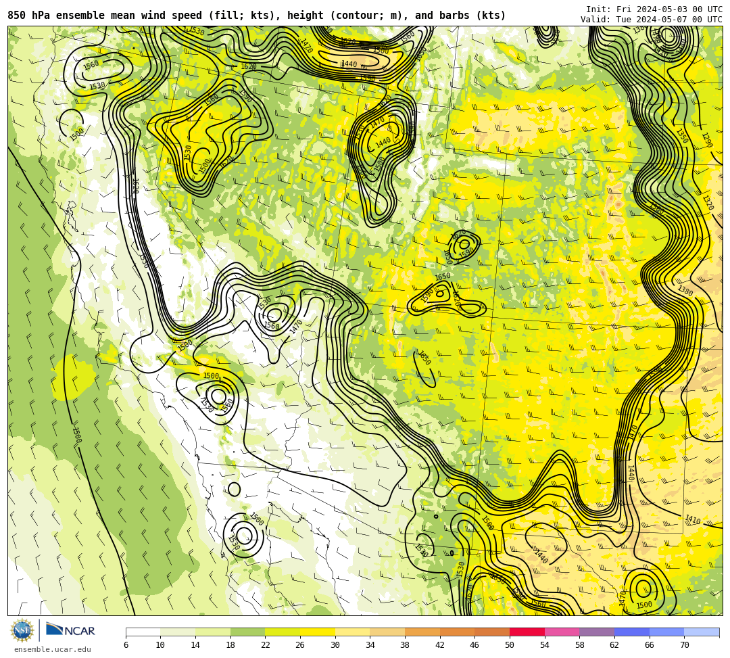This screenshot has height=658, width=730.
Task: Click the 1320 height contour label
Action: coord(708,203)
